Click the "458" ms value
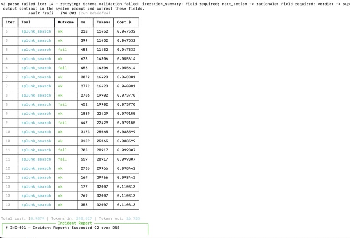Screen dimensions: 350x238 [84, 50]
